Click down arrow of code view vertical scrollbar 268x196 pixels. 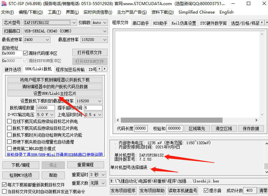pos(262,115)
